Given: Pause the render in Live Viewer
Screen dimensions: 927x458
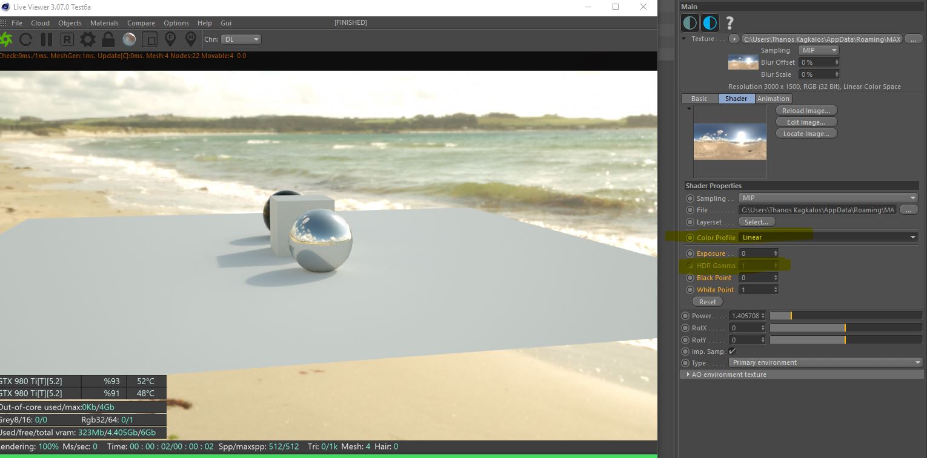Looking at the screenshot, I should tap(46, 39).
